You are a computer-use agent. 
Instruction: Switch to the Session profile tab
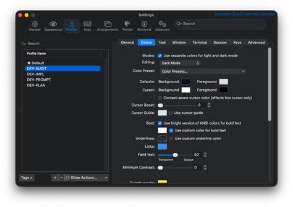click(x=220, y=43)
